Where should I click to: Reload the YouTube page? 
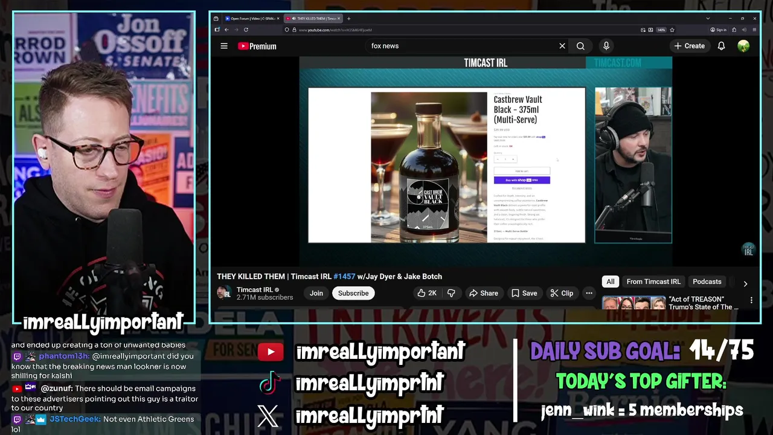click(246, 30)
